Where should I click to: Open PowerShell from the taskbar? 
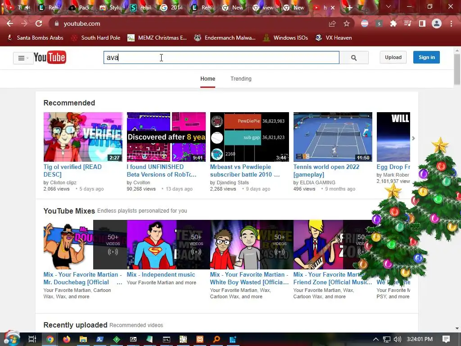tap(100, 339)
